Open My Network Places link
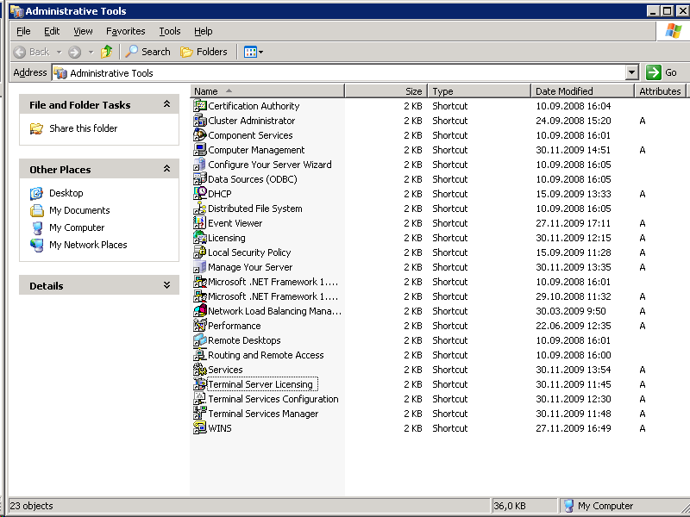The width and height of the screenshot is (690, 517). click(x=88, y=245)
